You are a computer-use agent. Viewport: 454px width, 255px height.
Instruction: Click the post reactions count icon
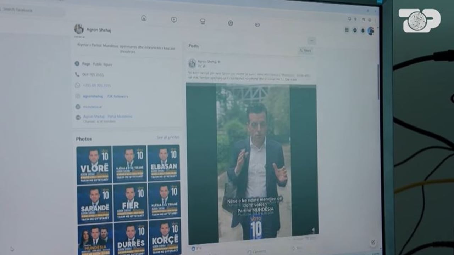click(x=194, y=249)
